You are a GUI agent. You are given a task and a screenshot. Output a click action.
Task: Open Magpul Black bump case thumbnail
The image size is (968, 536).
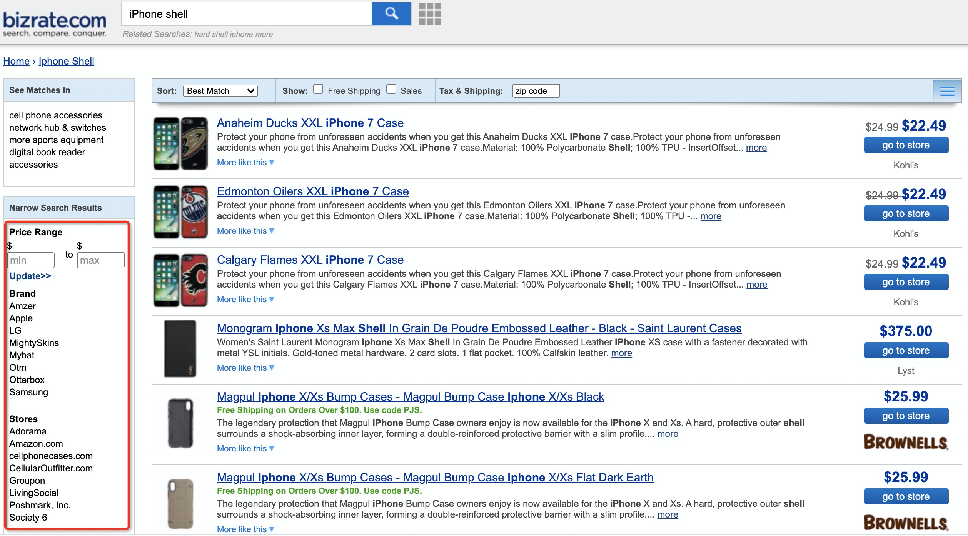click(181, 423)
